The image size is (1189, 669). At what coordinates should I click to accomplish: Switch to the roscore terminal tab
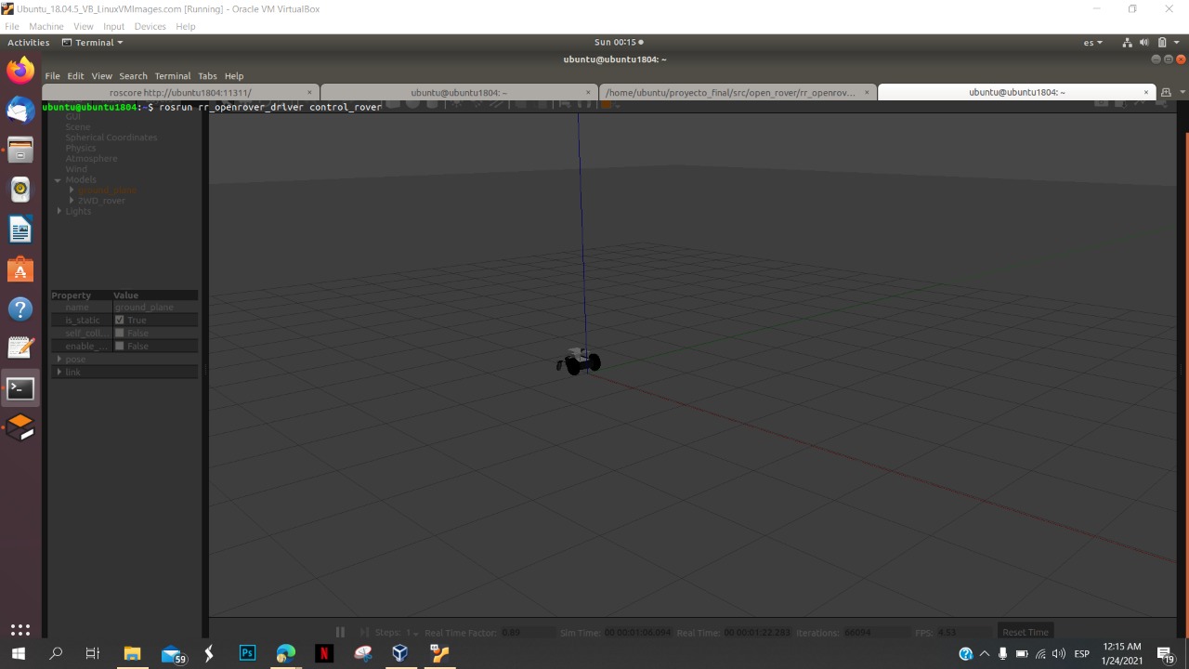tap(180, 92)
